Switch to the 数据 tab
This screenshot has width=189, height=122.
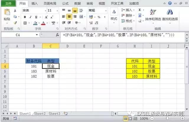tap(77, 3)
